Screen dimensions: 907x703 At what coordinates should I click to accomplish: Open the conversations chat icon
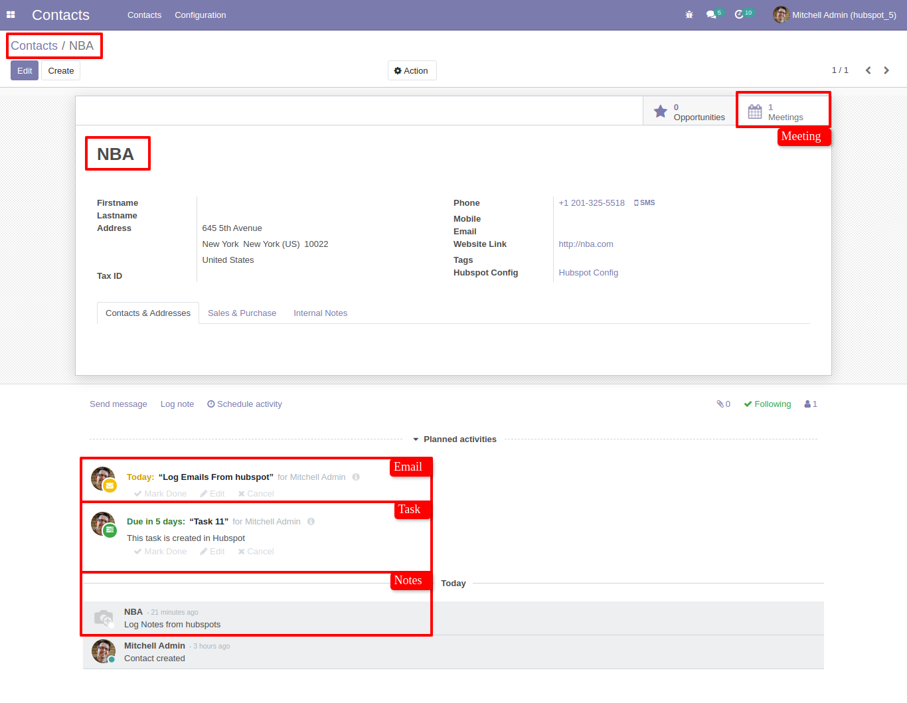point(711,15)
